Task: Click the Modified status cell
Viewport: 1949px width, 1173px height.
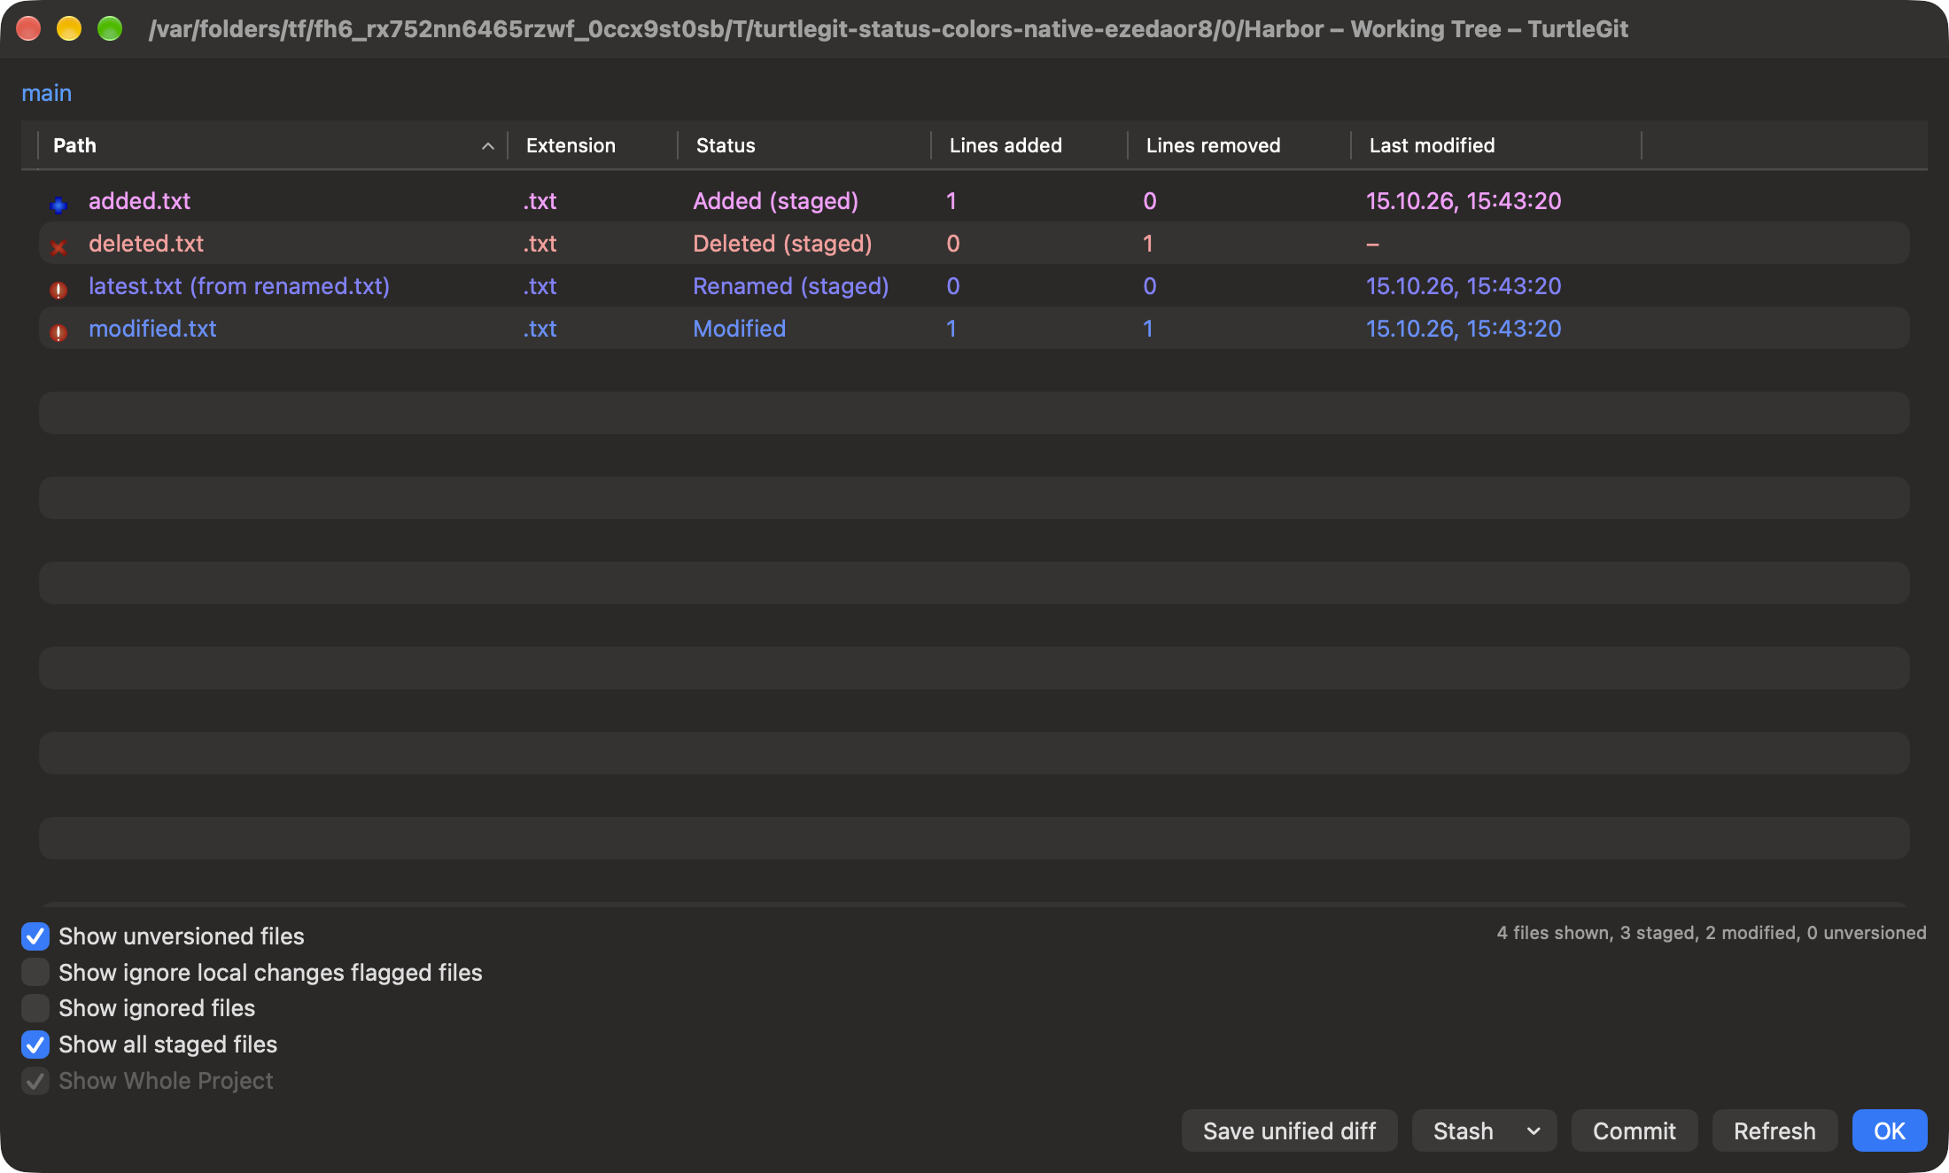Action: 739,329
